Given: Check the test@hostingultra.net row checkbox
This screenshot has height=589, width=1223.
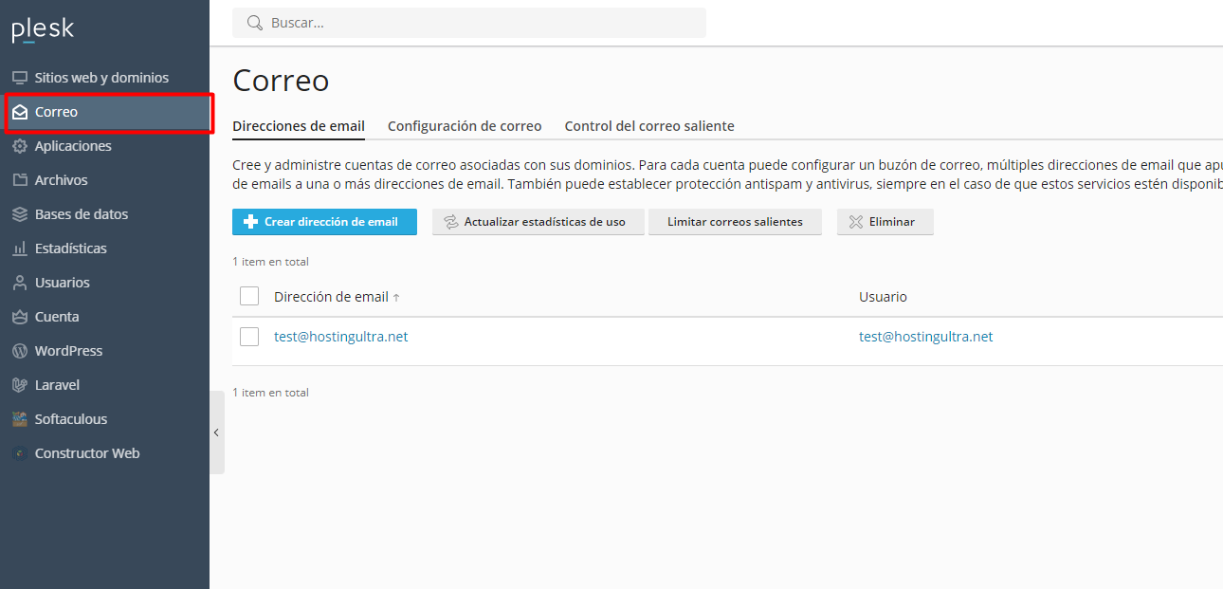Looking at the screenshot, I should [x=249, y=337].
